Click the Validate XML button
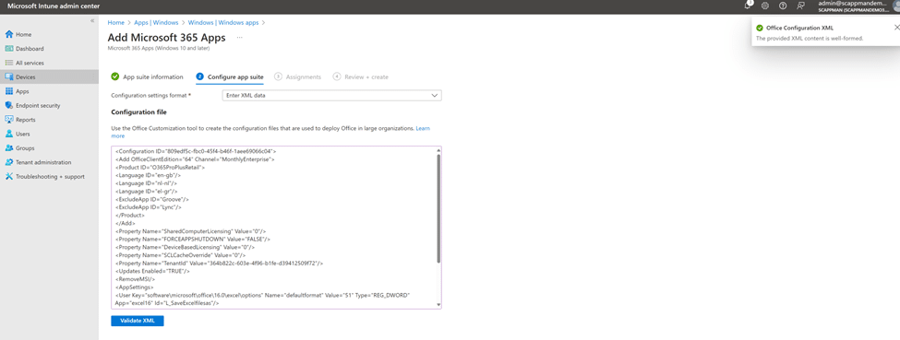The image size is (900, 340). click(138, 321)
